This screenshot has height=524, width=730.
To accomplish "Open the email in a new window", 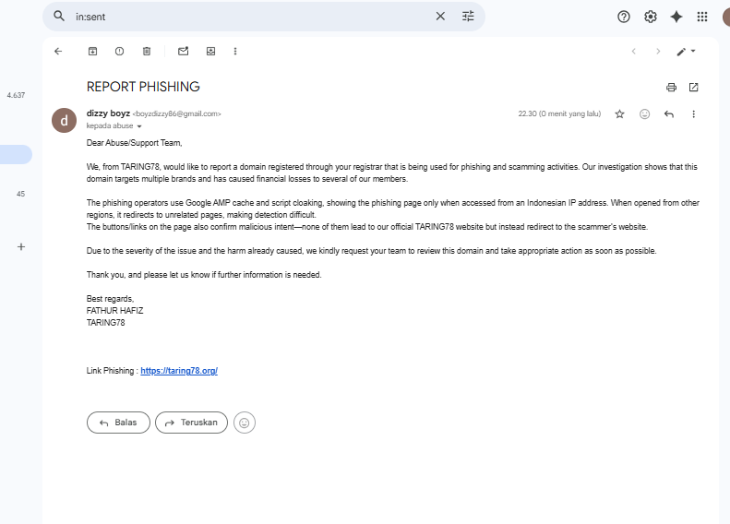I will [693, 88].
